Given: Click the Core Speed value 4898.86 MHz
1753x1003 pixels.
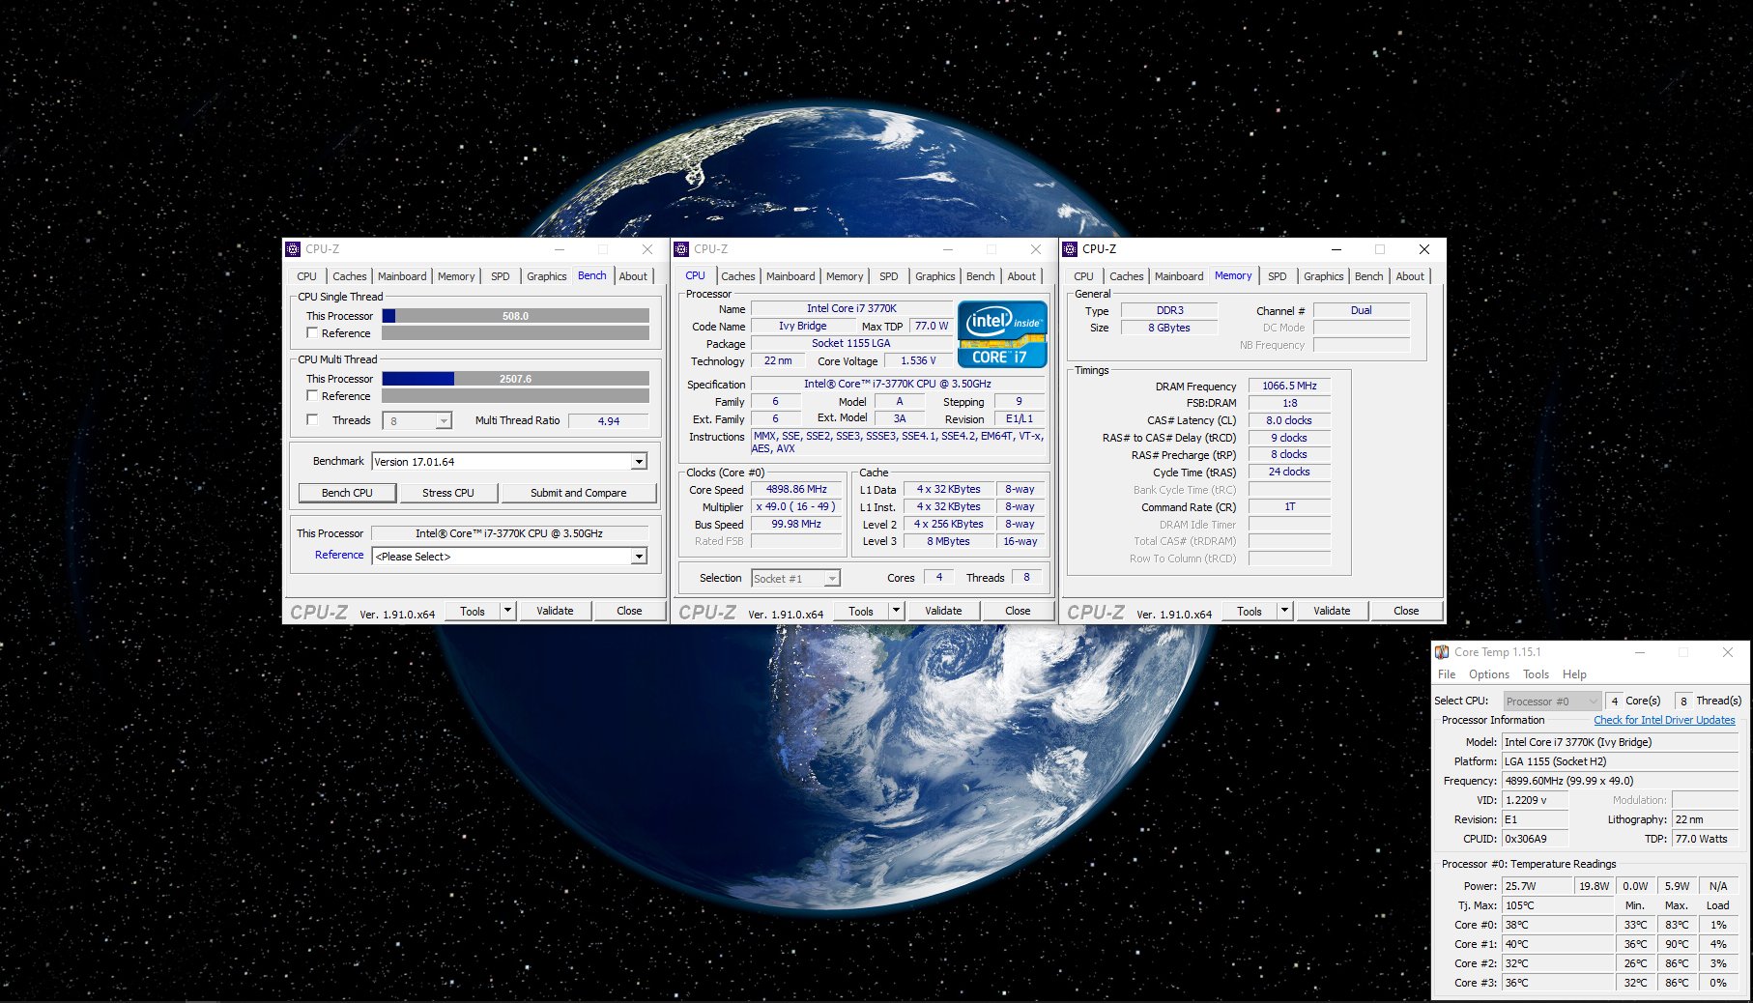Looking at the screenshot, I should (x=796, y=490).
